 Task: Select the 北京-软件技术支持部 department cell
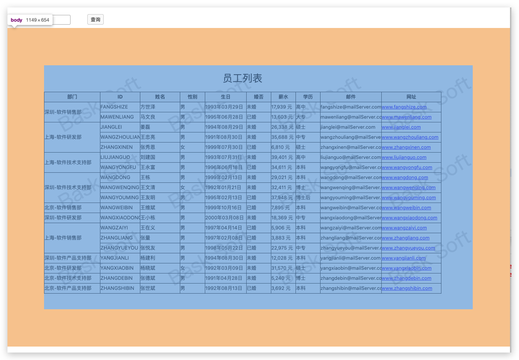pos(72,278)
